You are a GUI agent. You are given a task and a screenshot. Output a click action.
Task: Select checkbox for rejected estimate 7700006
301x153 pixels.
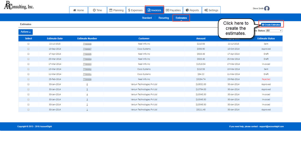coord(29,79)
